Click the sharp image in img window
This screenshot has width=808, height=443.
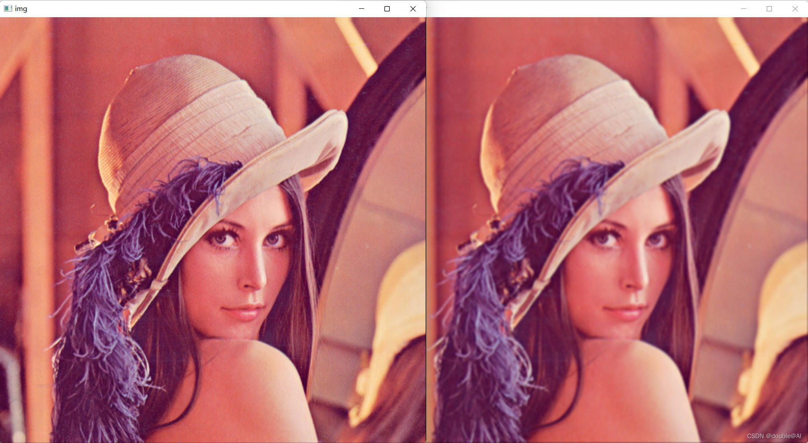tap(213, 230)
